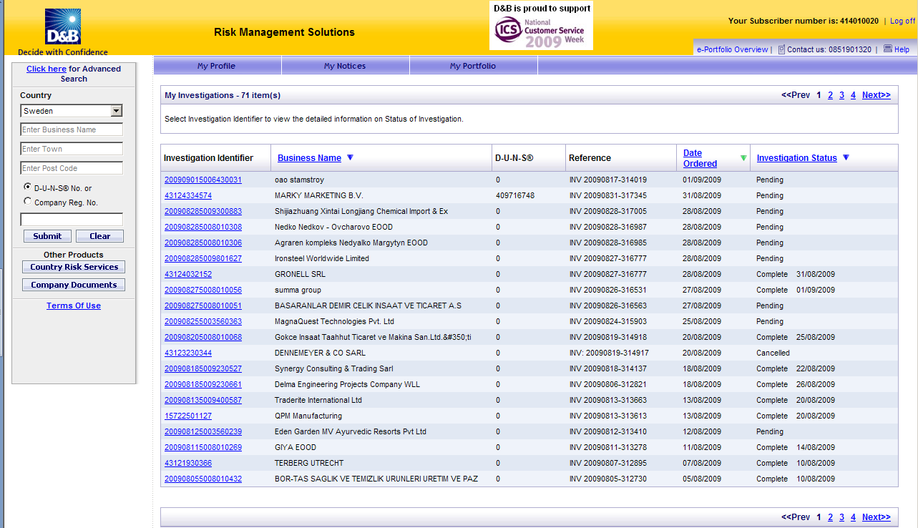Sort by Date Ordered green arrow

743,158
